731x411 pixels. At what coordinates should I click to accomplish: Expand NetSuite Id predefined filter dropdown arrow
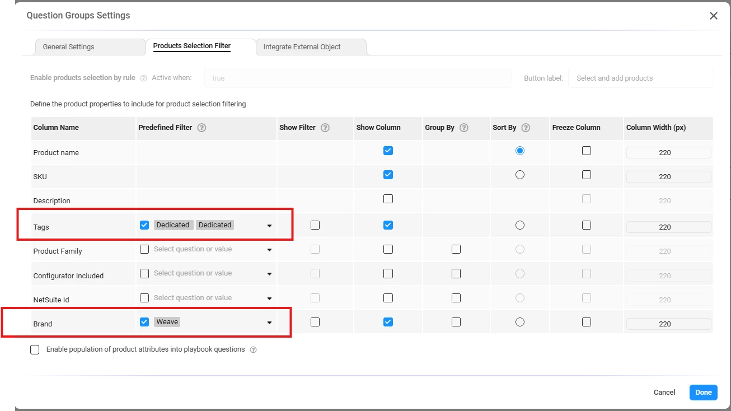(x=269, y=298)
